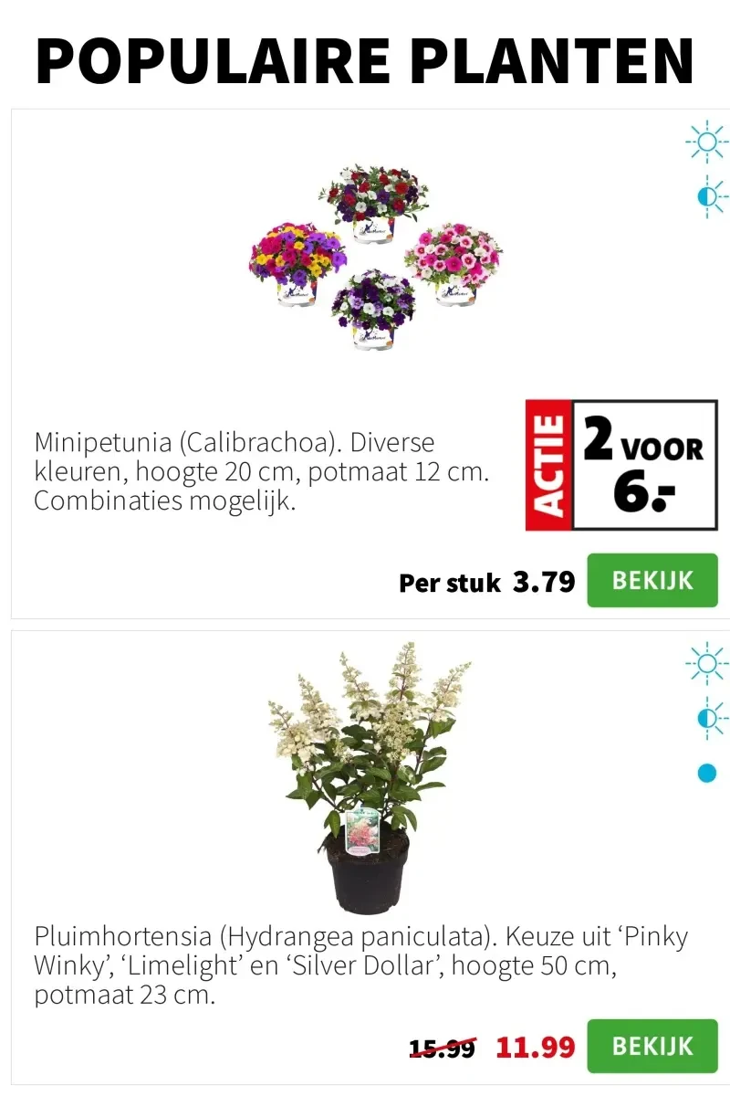Open the Pluimhortensia (Hydrangea paniculata) description
This screenshot has height=1096, width=730.
coord(360,965)
